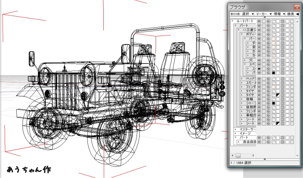Viewport: 303px width, 178px height.
Task: Open the 選択 dropdown menu
Action: pos(248,14)
